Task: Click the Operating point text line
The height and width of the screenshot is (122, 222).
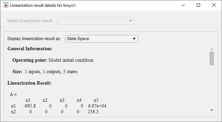Action: 53,60
